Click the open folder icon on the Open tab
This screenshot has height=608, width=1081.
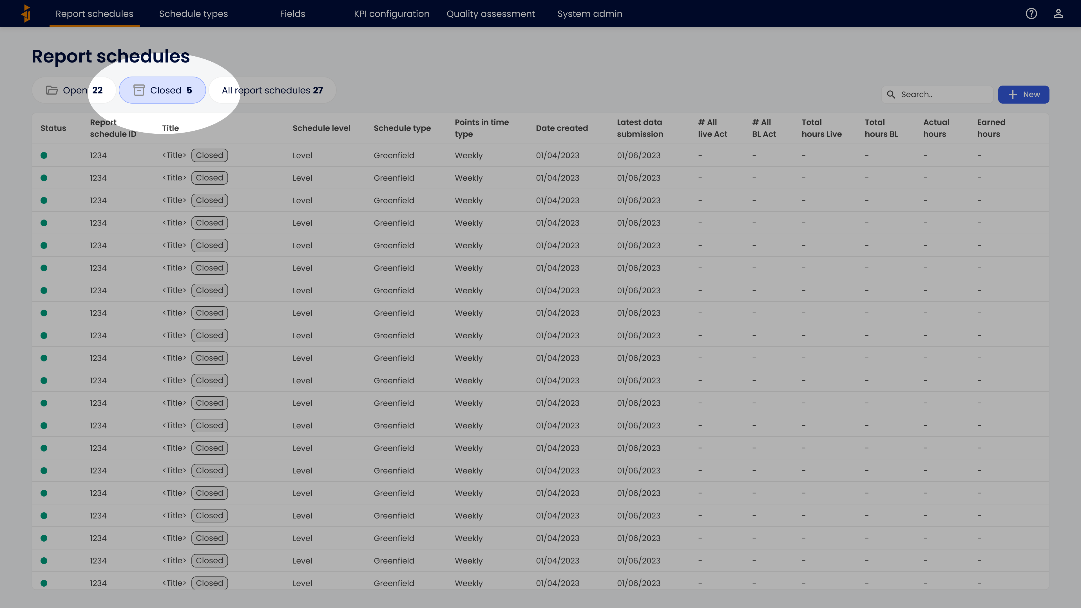click(x=52, y=90)
